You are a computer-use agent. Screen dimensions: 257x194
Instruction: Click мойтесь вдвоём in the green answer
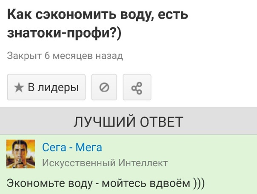146,183
